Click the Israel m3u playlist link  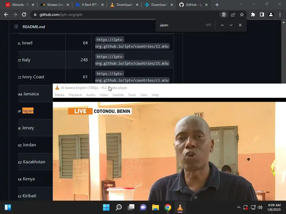click(x=132, y=43)
